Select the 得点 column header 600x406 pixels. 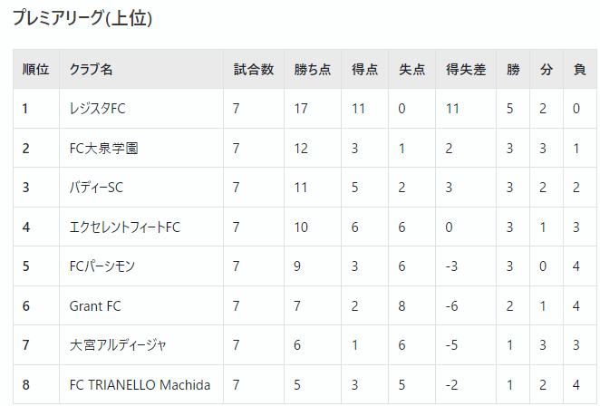(x=364, y=69)
